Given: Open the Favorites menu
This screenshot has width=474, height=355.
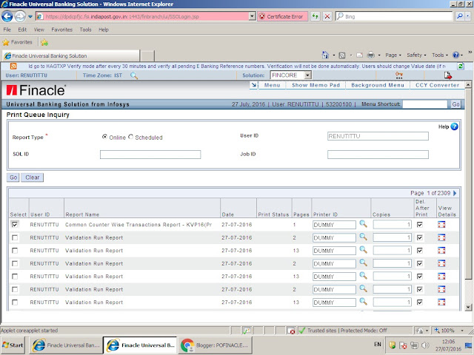Looking at the screenshot, I should click(62, 30).
